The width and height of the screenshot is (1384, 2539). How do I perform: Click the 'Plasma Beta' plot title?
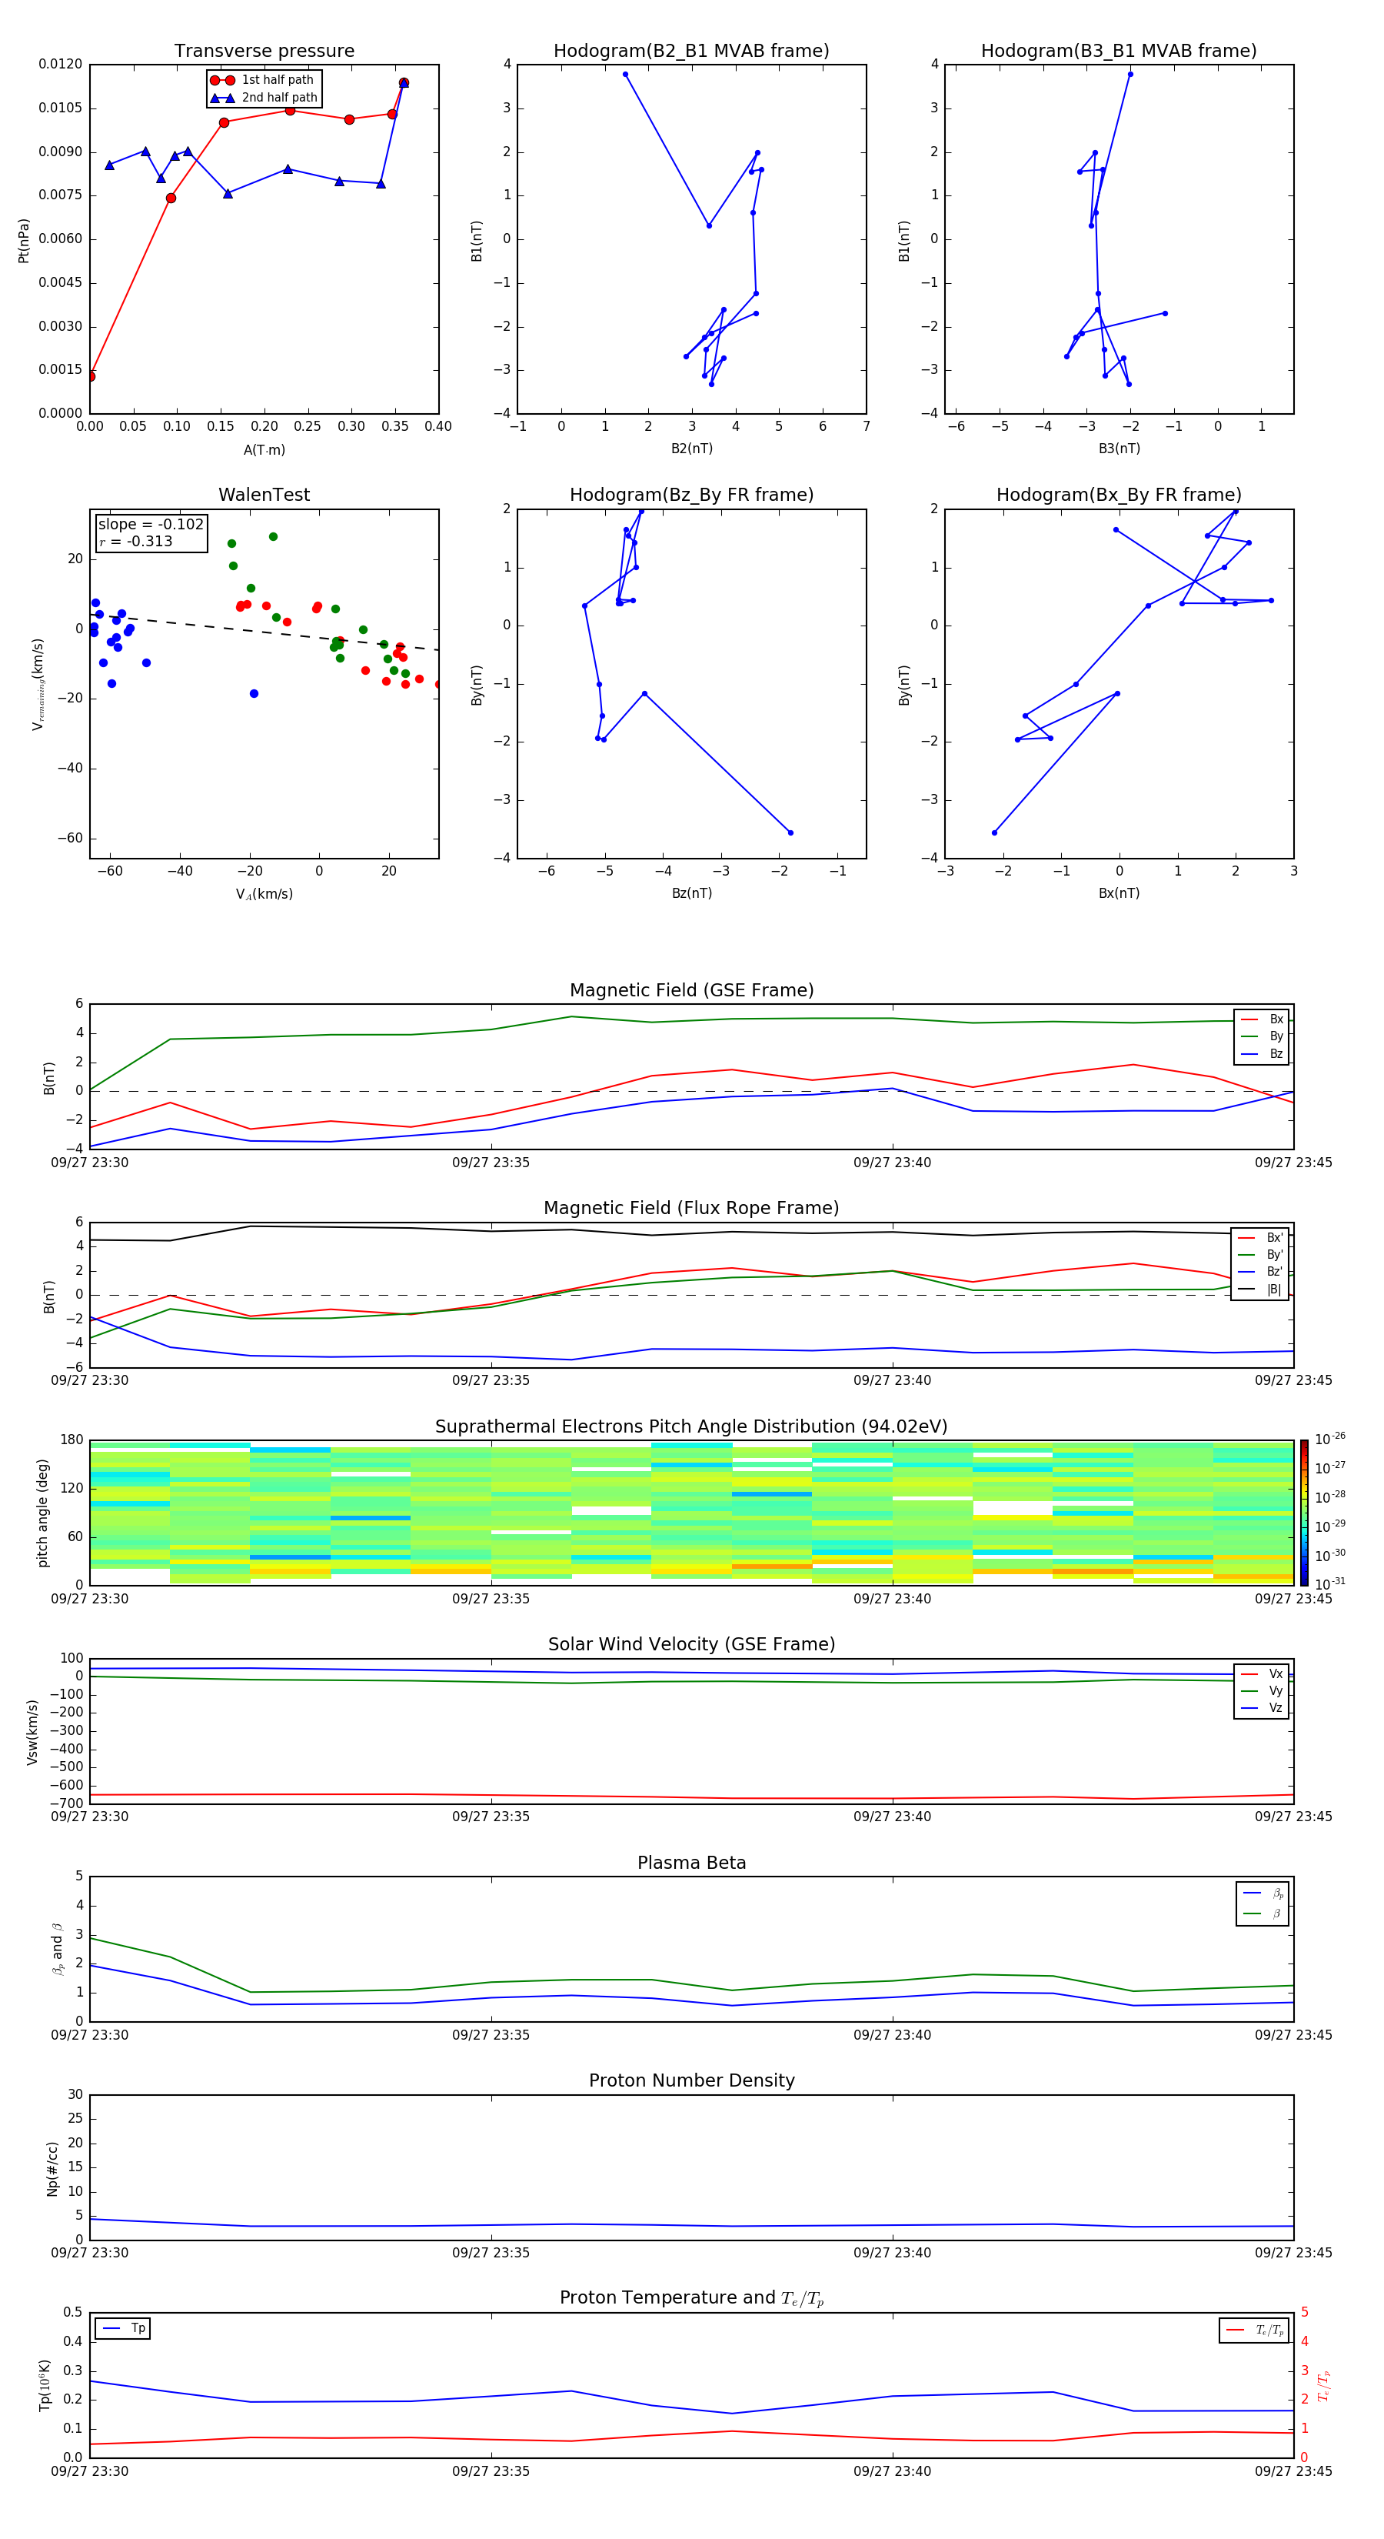[691, 1863]
